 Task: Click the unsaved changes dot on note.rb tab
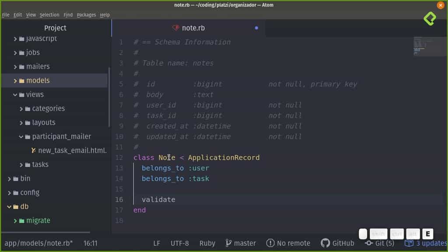(256, 28)
